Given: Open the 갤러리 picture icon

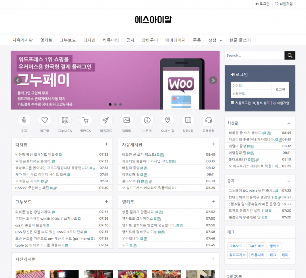Looking at the screenshot, I should click(126, 120).
